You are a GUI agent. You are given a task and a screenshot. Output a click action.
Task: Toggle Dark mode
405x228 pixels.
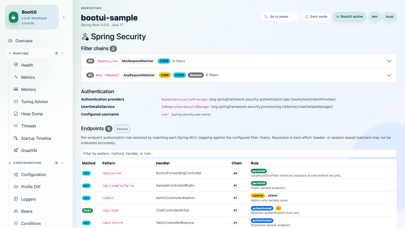(316, 17)
